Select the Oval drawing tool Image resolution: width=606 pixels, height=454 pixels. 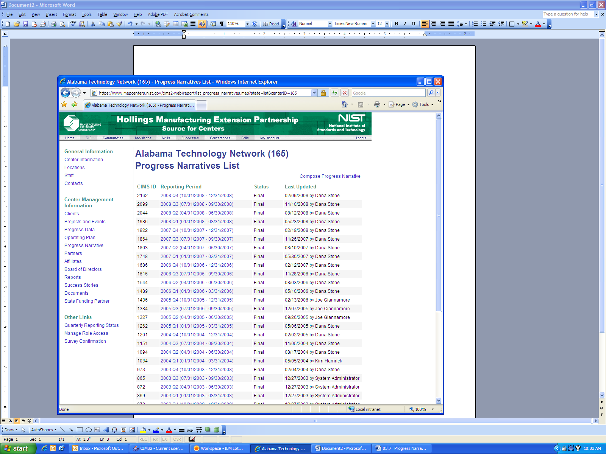88,430
